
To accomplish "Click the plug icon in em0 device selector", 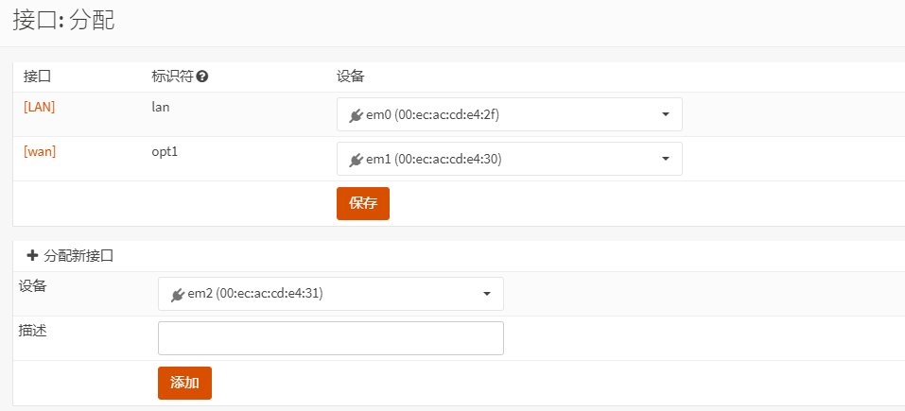I will pos(356,115).
